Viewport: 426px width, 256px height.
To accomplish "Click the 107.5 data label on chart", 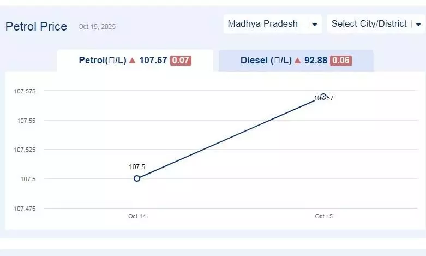I will (137, 167).
